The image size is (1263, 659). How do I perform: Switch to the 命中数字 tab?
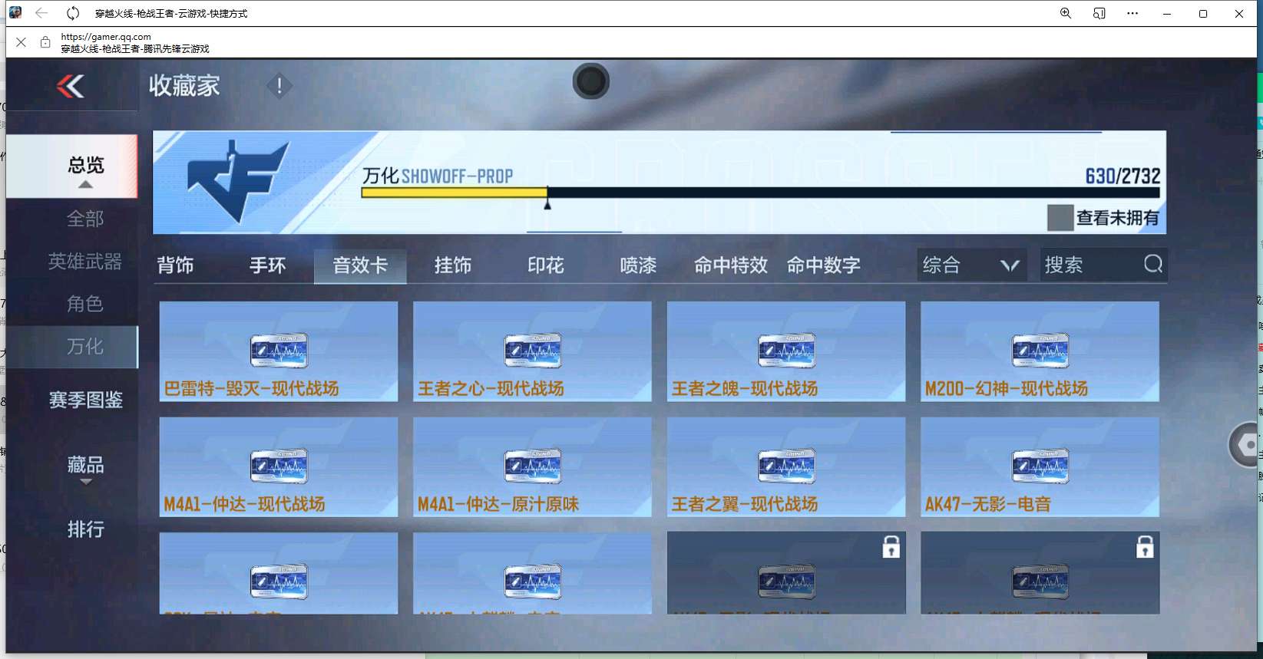(824, 265)
